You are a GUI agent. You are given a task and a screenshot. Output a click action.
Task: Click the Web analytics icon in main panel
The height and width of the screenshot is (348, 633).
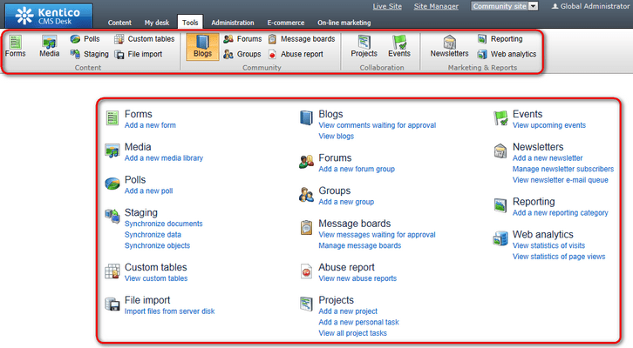500,238
